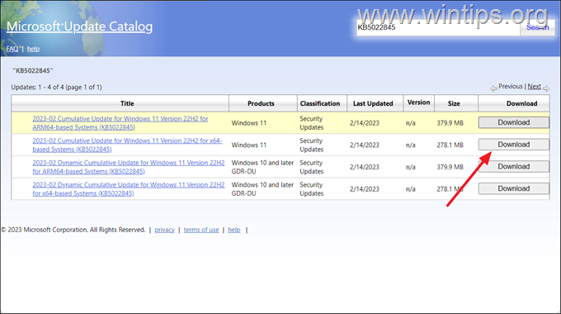Screen dimensions: 561x314
Task: Sort results by Products column
Action: tap(261, 103)
